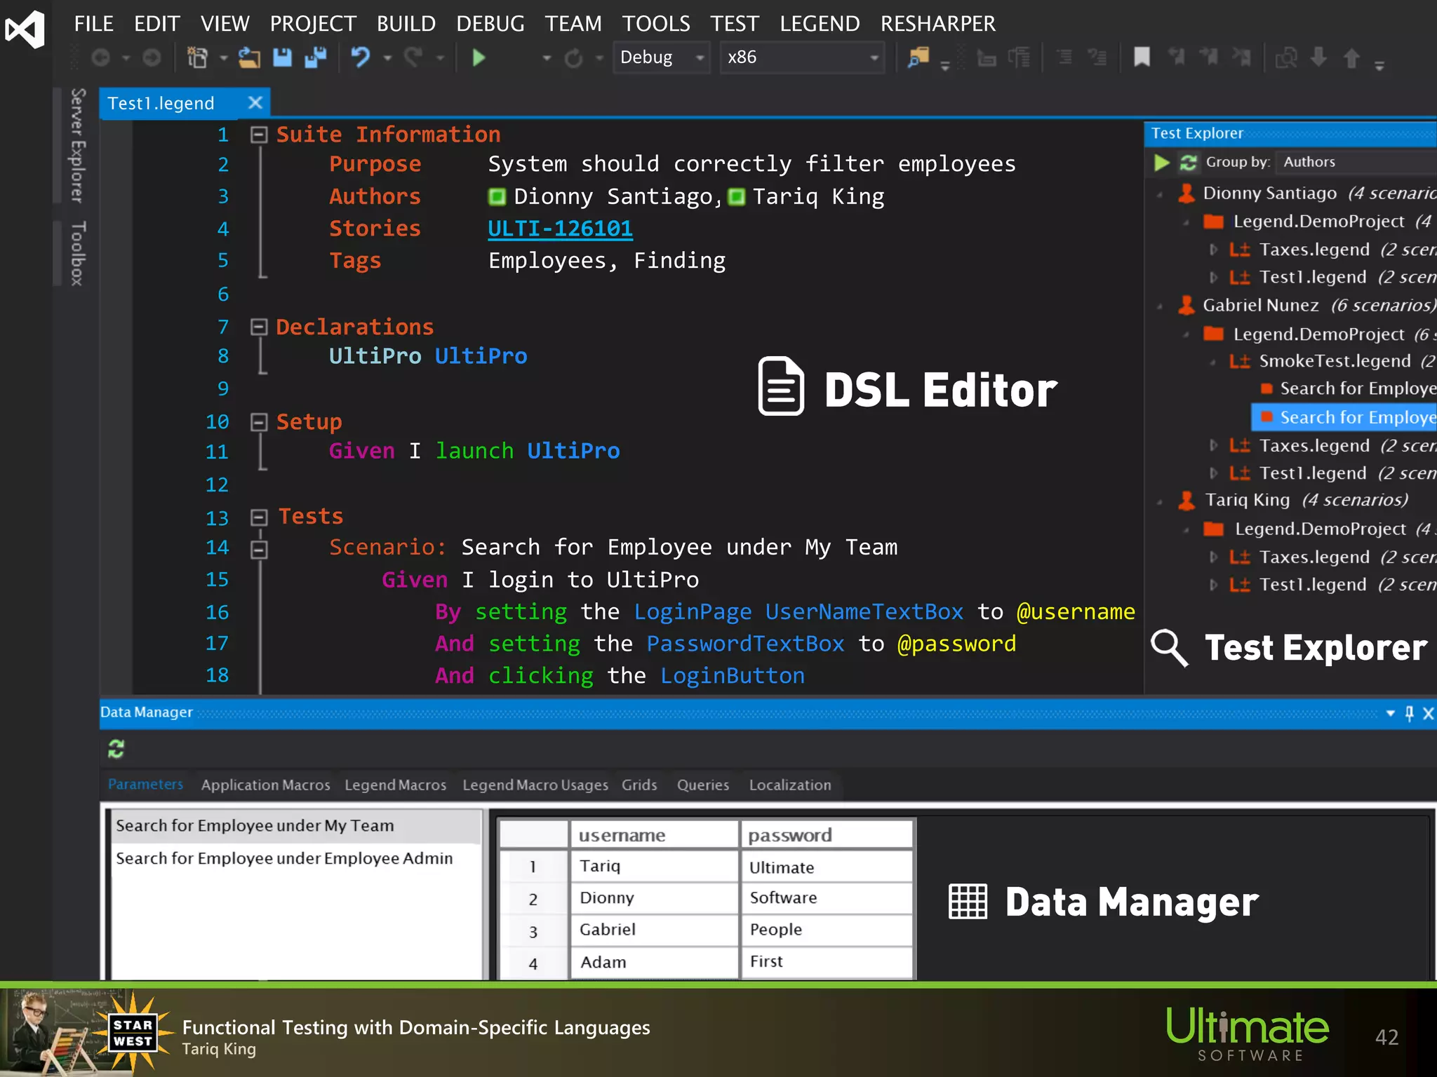Click the Find in Files toolbar icon

click(x=918, y=57)
